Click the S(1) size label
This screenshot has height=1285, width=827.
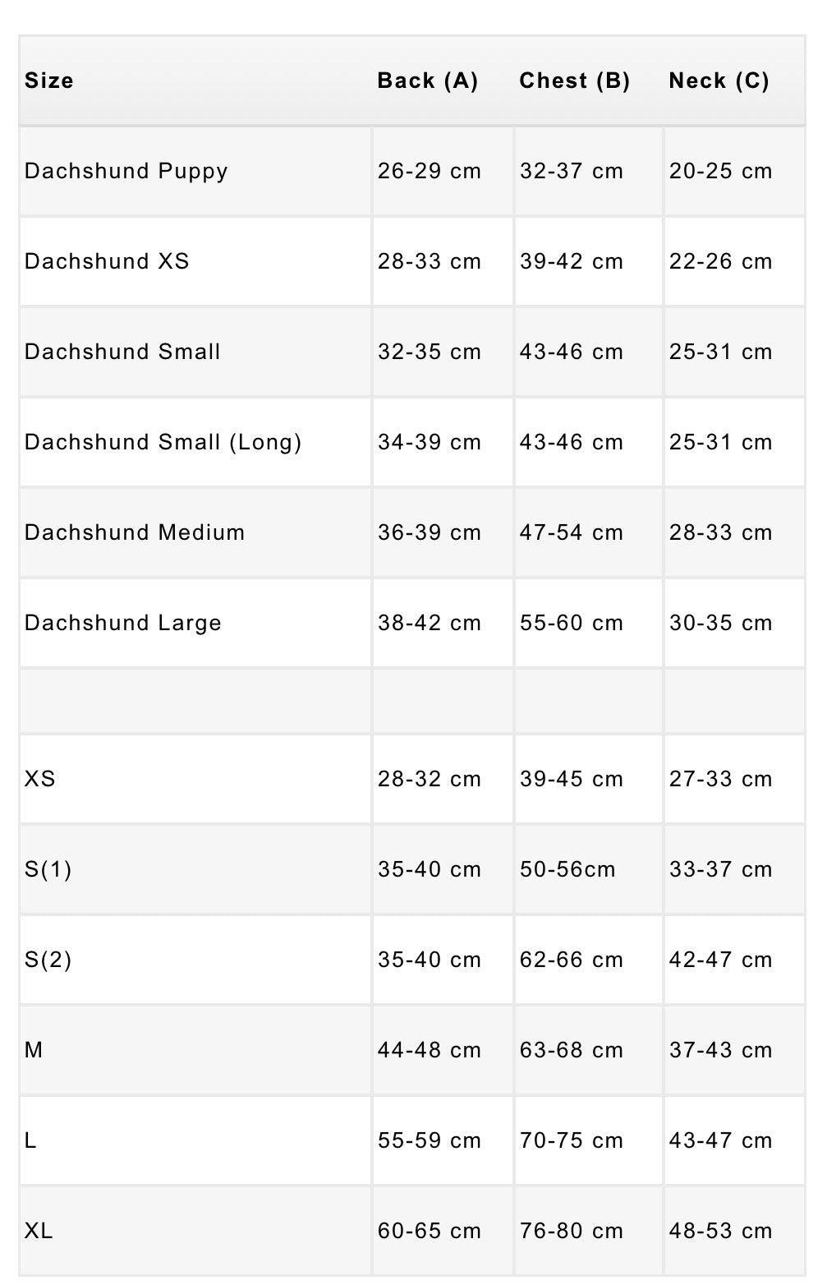click(x=48, y=869)
